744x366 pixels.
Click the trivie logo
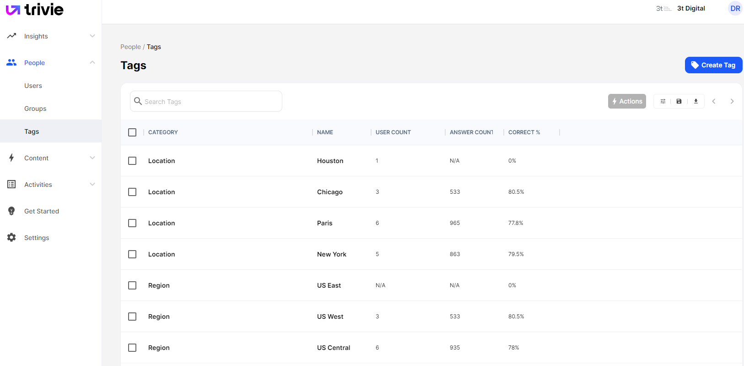coord(35,10)
